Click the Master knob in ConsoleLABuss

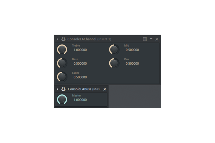point(62,99)
